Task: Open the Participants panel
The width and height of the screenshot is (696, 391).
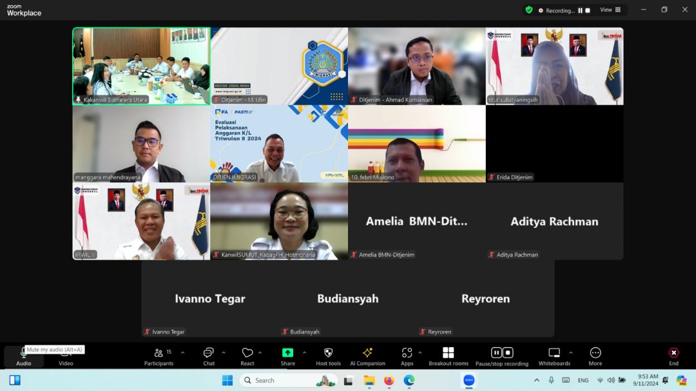Action: [x=159, y=355]
